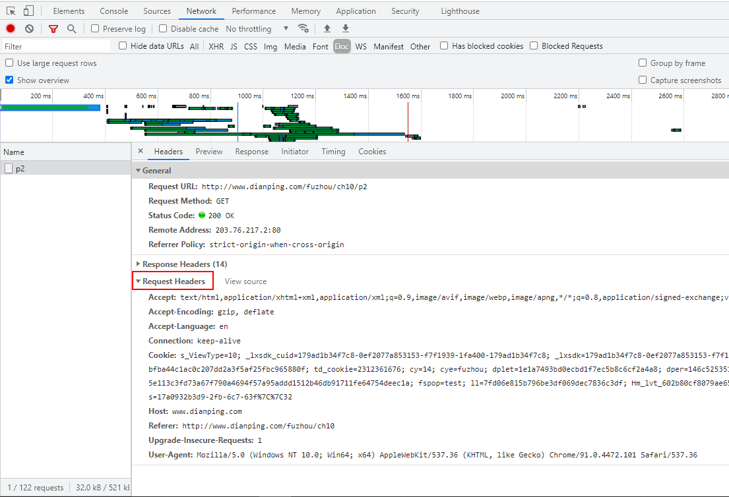Image resolution: width=729 pixels, height=497 pixels.
Task: Open the No throttling dropdown
Action: [257, 29]
